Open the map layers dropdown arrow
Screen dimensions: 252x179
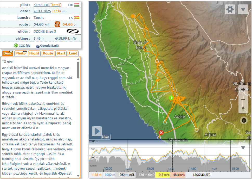243,10
